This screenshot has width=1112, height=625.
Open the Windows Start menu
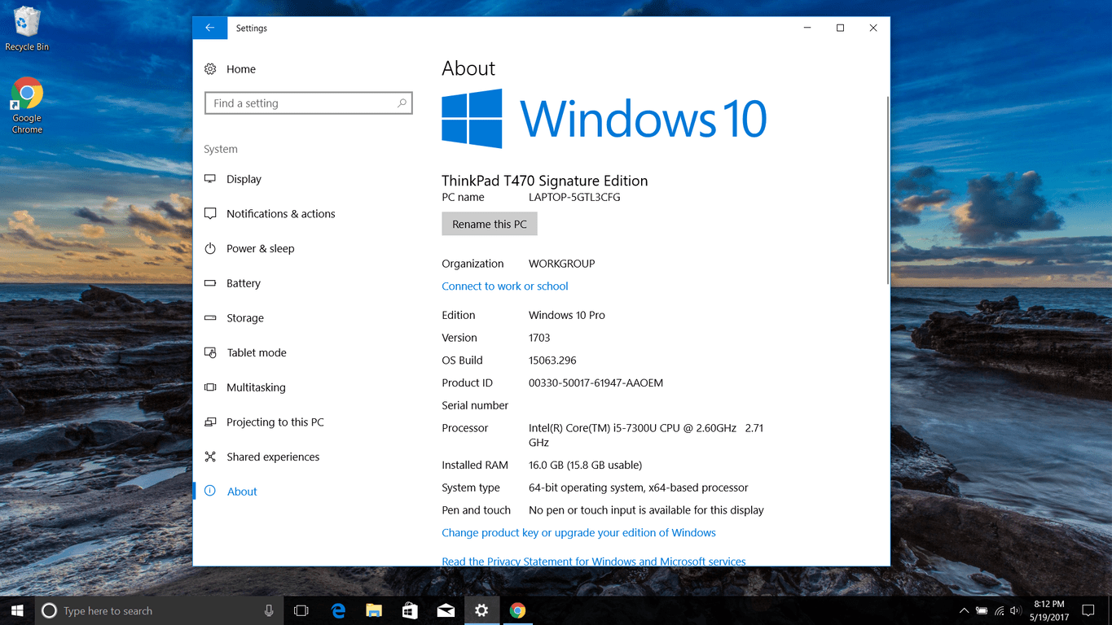pyautogui.click(x=17, y=610)
